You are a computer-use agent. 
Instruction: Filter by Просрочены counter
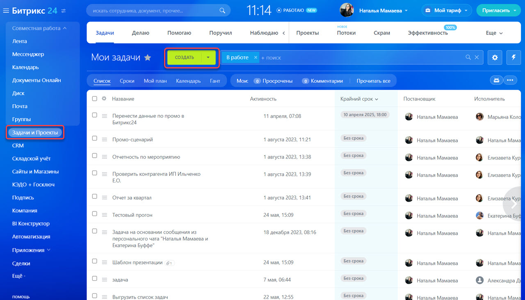273,81
